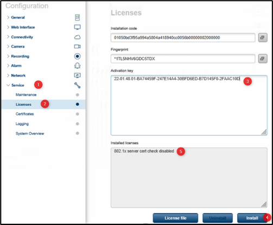Click the Camera video icon
Viewport: 273px width, 225px height.
click(x=77, y=47)
